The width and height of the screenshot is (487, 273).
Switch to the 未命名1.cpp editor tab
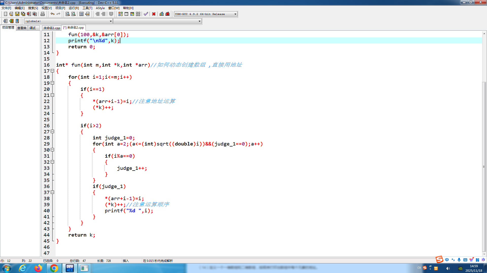coord(52,28)
